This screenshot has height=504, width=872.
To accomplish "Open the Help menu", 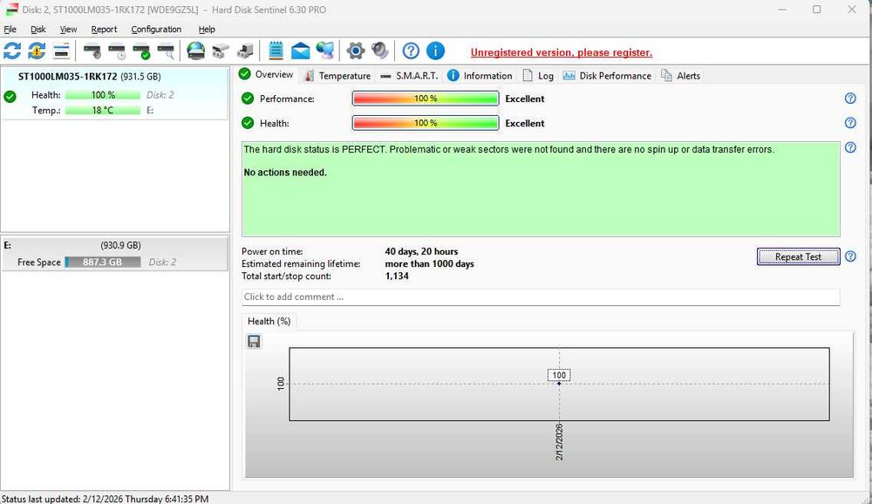I will pyautogui.click(x=207, y=29).
